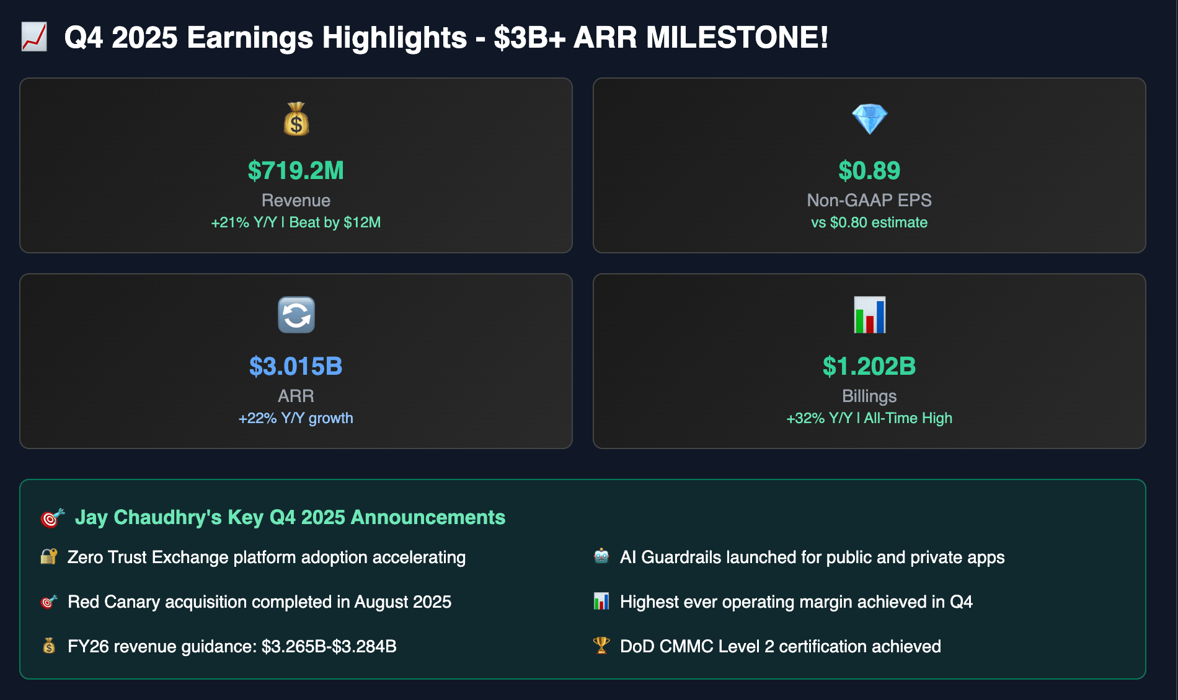Select the $1.202B billings value
Viewport: 1178px width, 700px height.
pos(869,366)
